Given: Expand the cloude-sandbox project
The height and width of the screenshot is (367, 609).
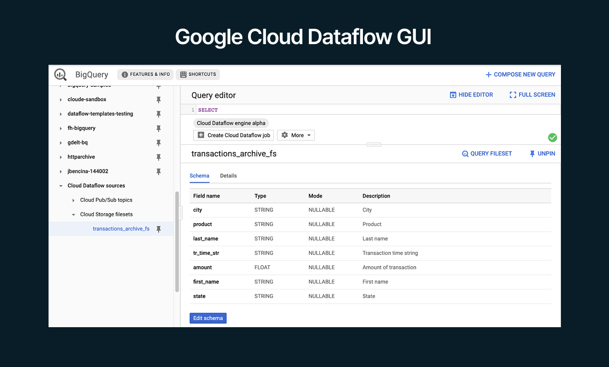Looking at the screenshot, I should [61, 100].
